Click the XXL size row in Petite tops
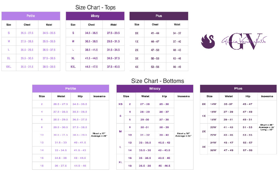 (x=9, y=67)
